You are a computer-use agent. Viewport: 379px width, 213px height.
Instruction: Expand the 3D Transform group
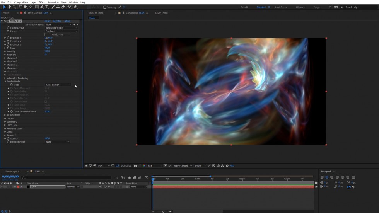tap(5, 115)
